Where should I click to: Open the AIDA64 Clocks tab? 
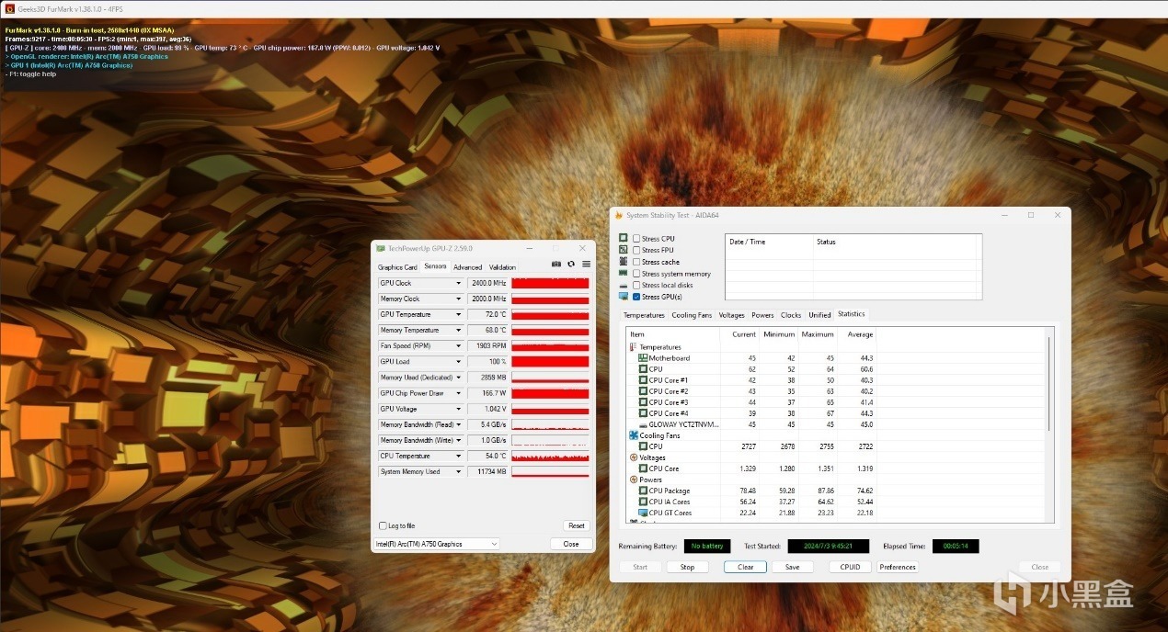pyautogui.click(x=791, y=315)
